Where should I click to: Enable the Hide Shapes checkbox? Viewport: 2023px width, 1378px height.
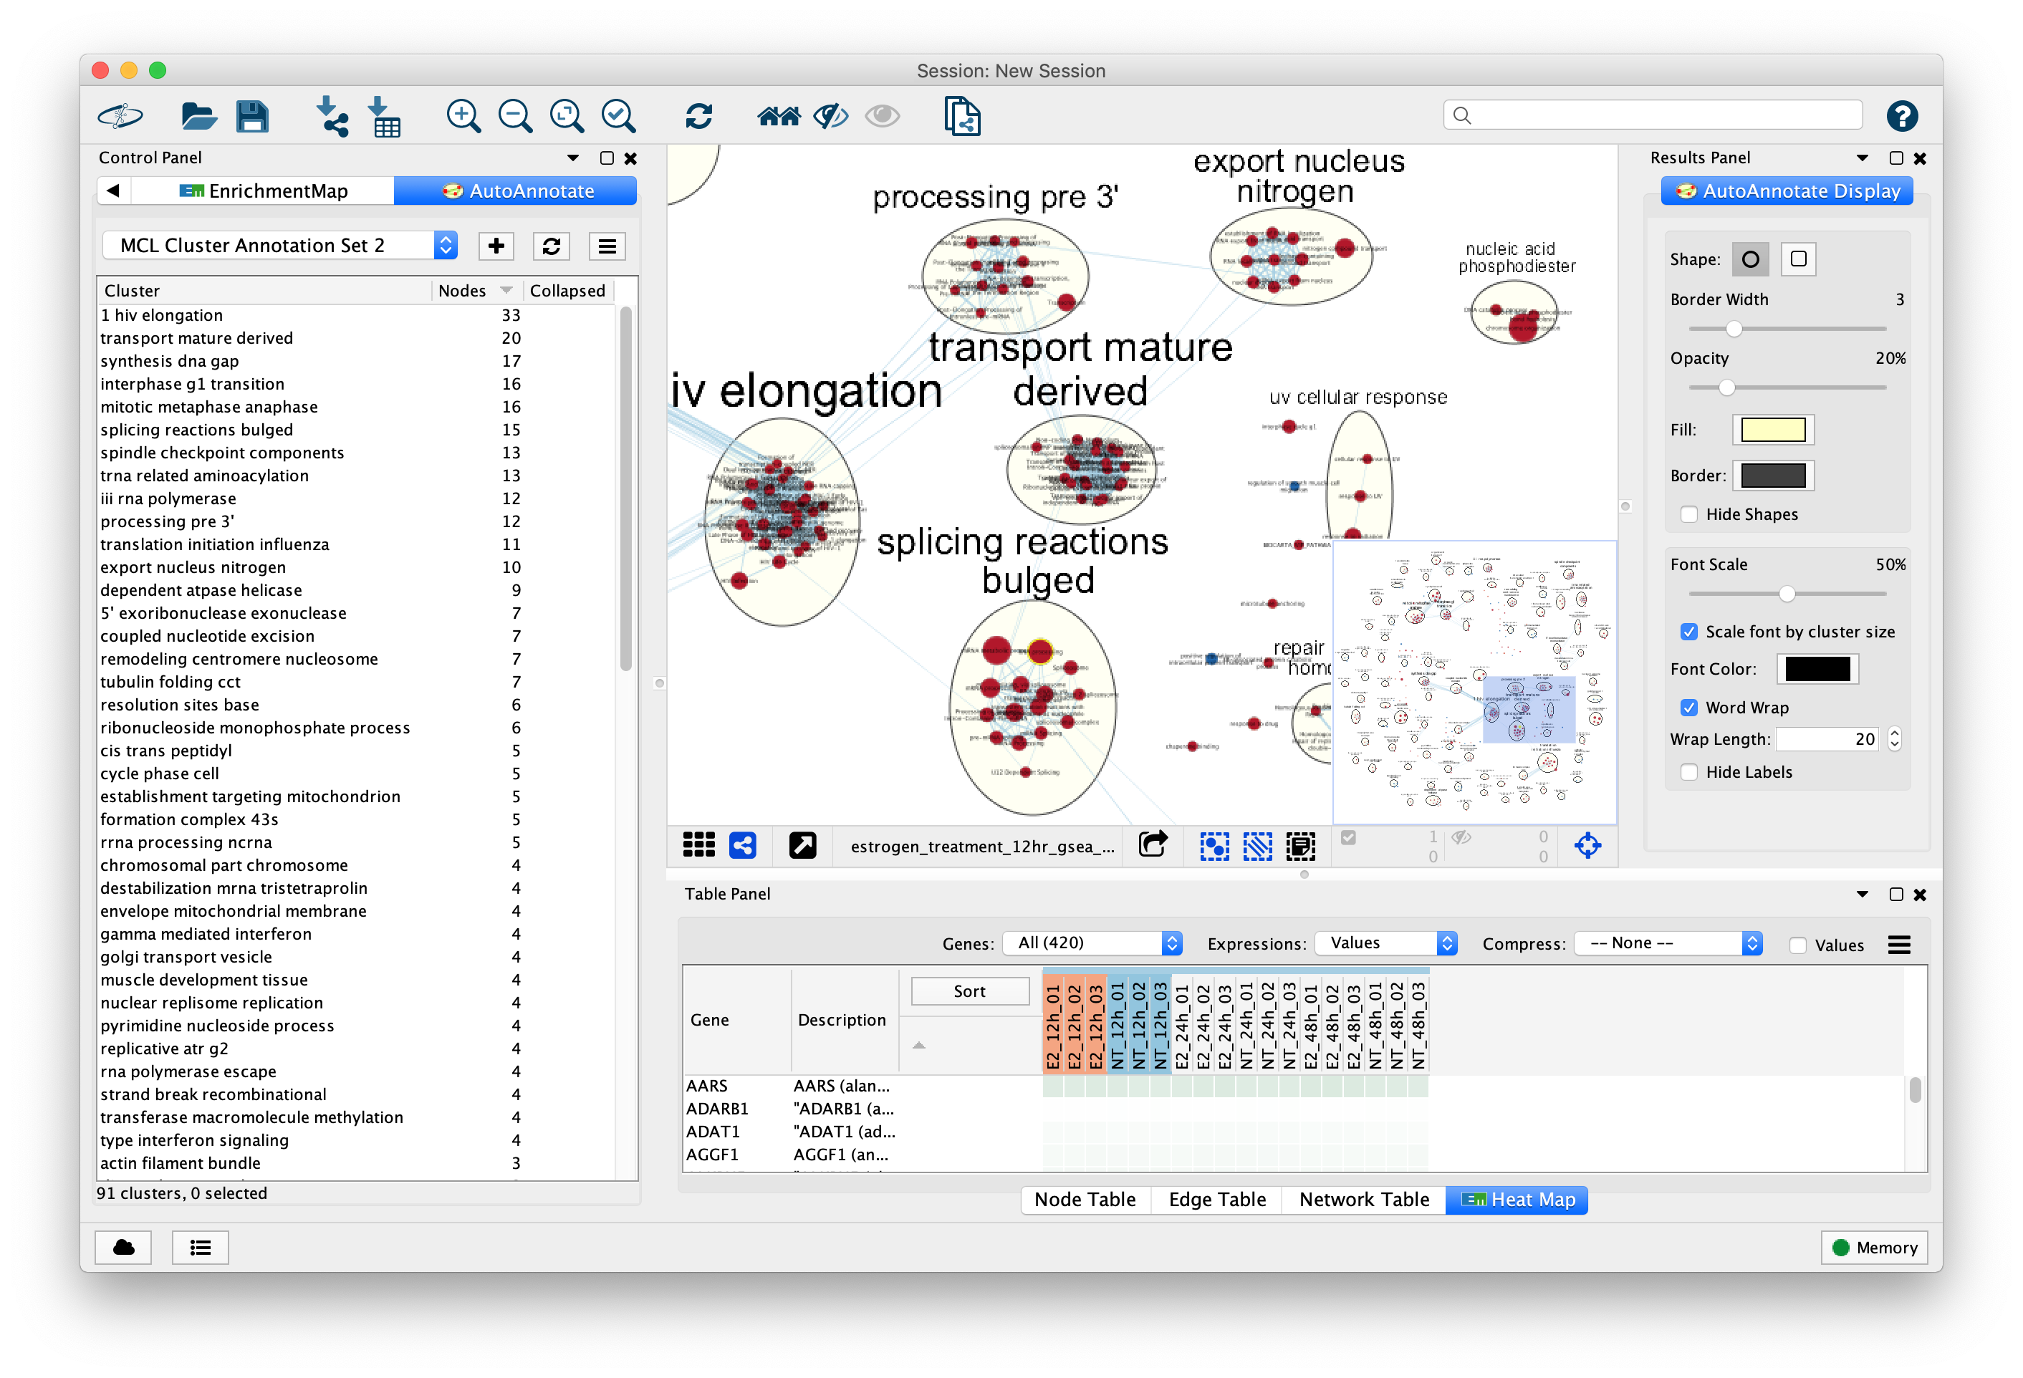1688,514
